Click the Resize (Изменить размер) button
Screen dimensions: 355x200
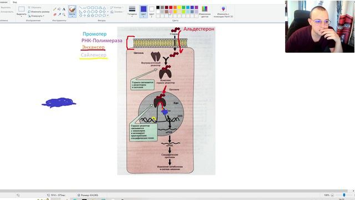click(x=38, y=12)
